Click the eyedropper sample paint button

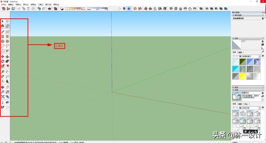pyautogui.click(x=263, y=52)
